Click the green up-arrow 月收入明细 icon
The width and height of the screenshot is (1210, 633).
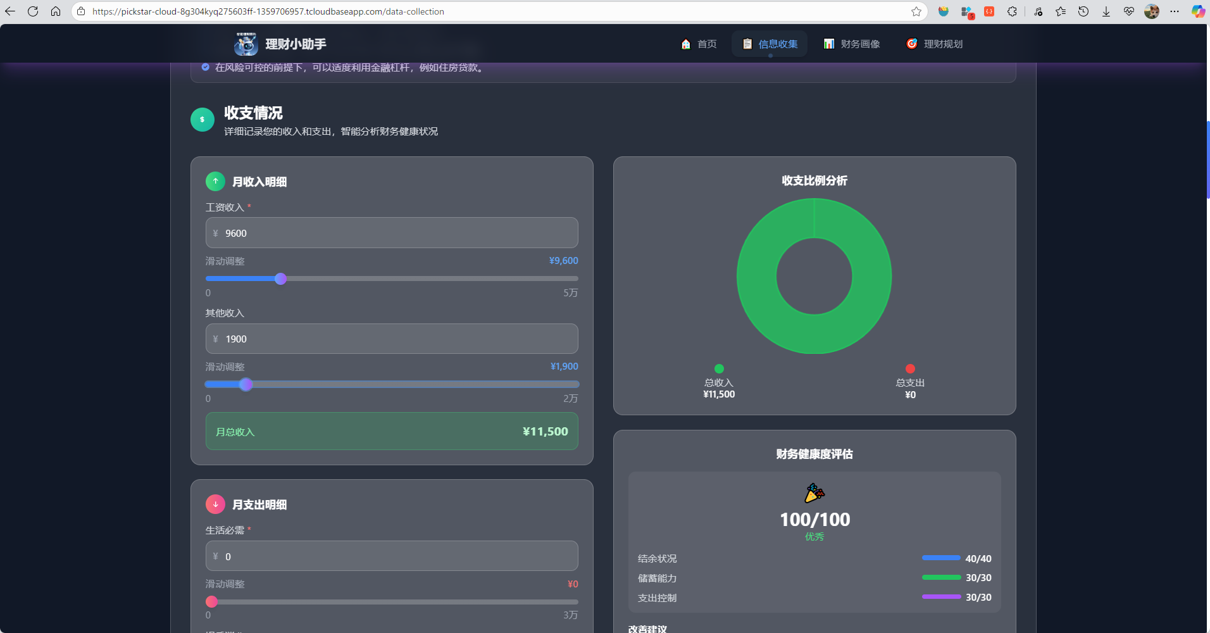[x=215, y=181]
